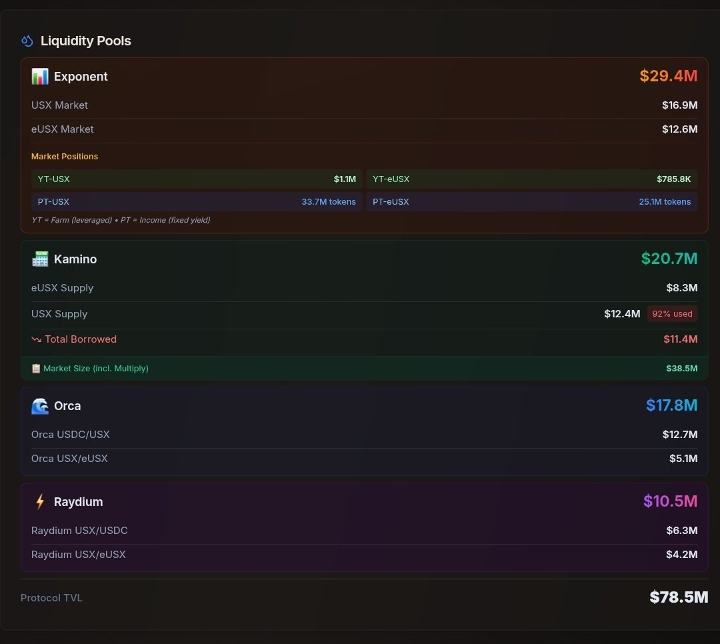Click the 92% used badge
This screenshot has width=720, height=644.
pyautogui.click(x=672, y=314)
